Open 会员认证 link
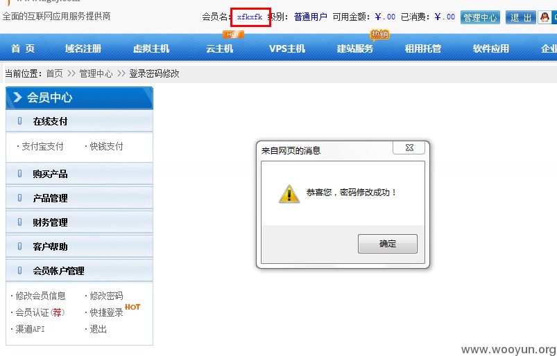Image resolution: width=557 pixels, height=356 pixels. (x=40, y=312)
